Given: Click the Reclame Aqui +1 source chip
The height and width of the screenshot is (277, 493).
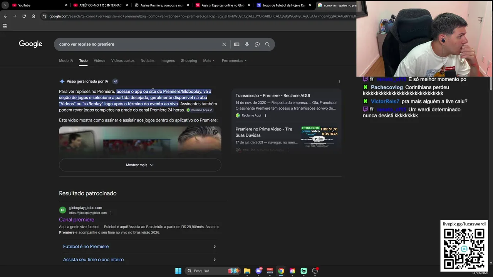Looking at the screenshot, I should (x=200, y=110).
